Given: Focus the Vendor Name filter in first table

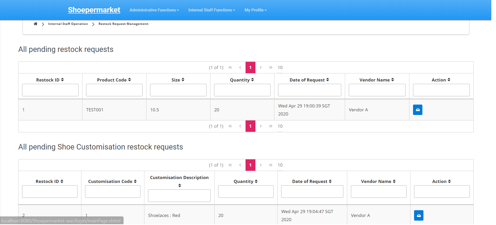Looking at the screenshot, I should click(x=377, y=90).
